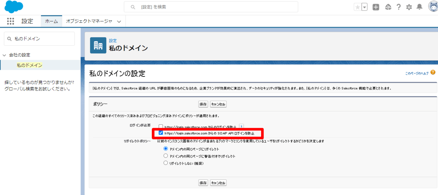Click the 私のドメインの設定 heading text
The width and height of the screenshot is (438, 195).
[117, 73]
